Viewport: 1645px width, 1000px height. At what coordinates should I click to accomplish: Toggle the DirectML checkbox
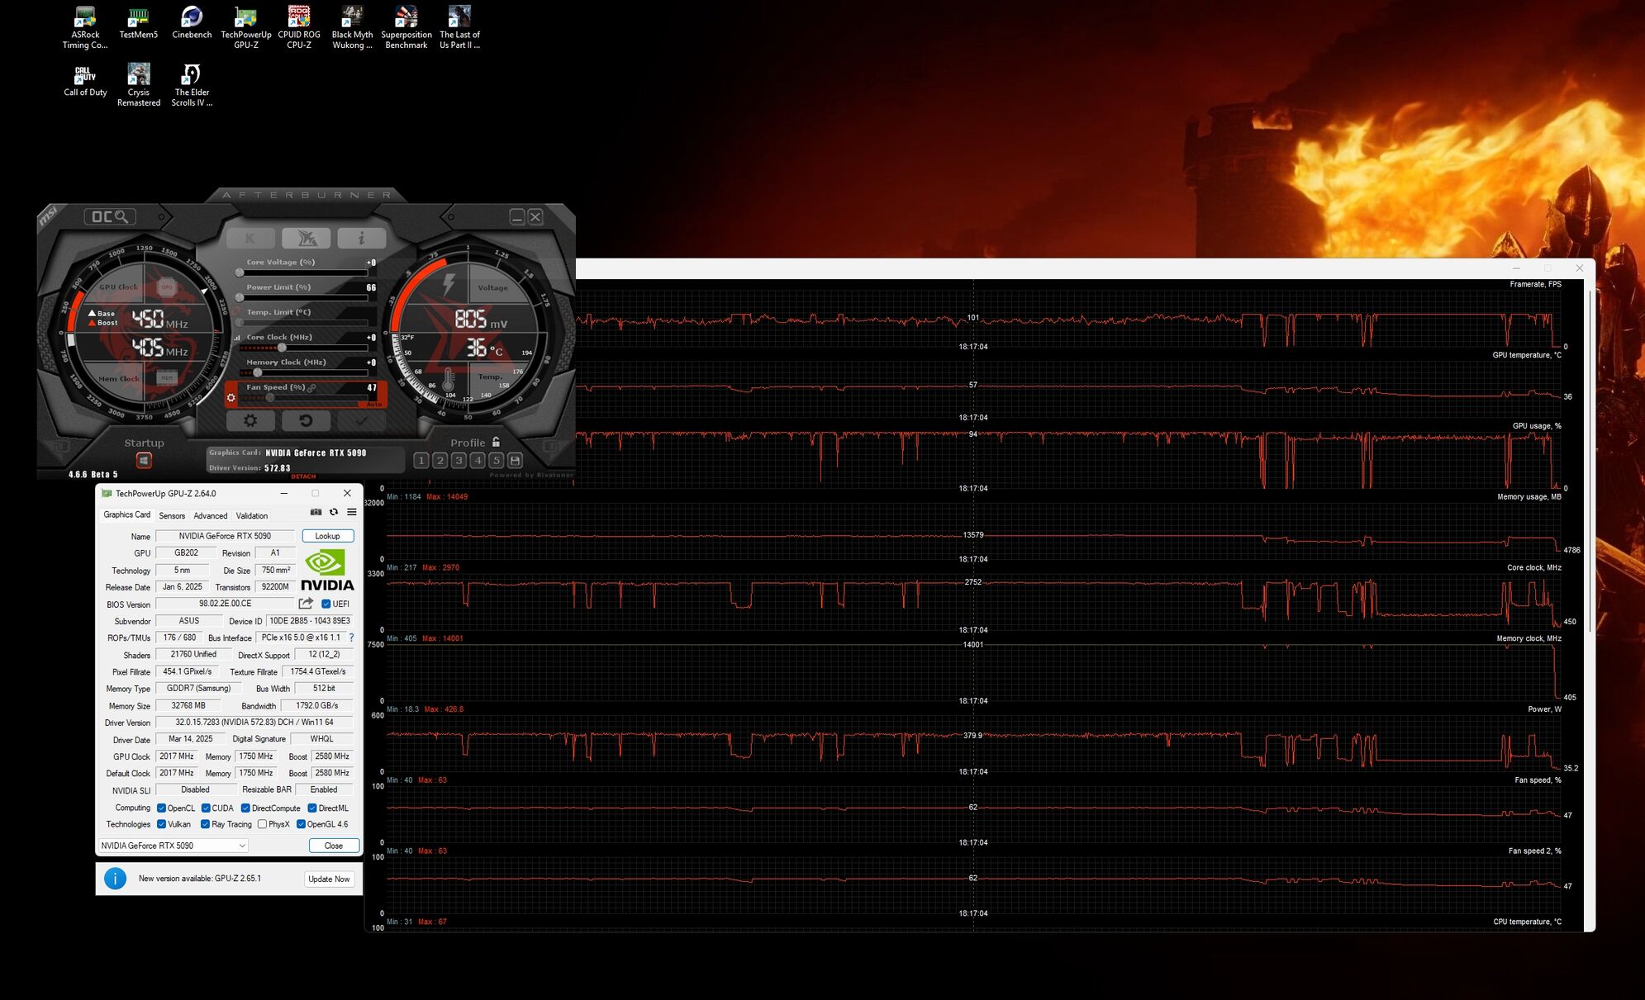pyautogui.click(x=312, y=808)
